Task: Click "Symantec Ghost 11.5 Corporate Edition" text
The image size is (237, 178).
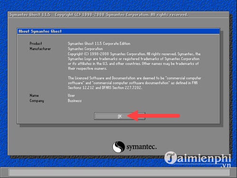Action: (x=99, y=44)
